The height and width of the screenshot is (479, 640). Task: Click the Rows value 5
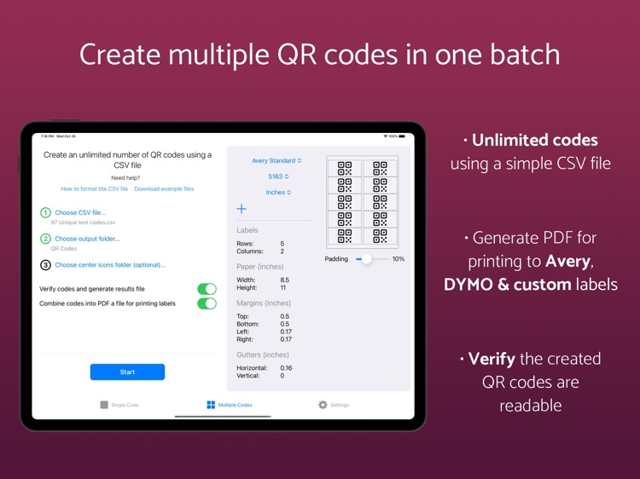(x=282, y=244)
